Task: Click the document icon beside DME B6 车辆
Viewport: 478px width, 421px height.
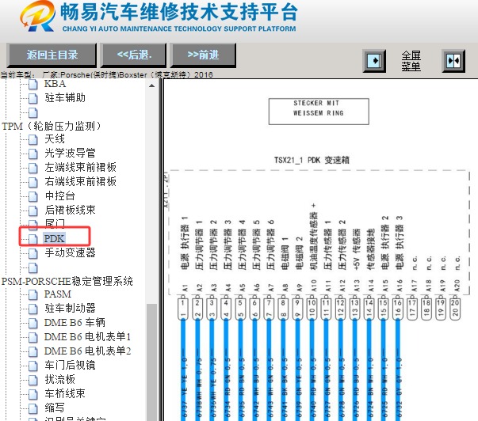Action: click(x=33, y=323)
